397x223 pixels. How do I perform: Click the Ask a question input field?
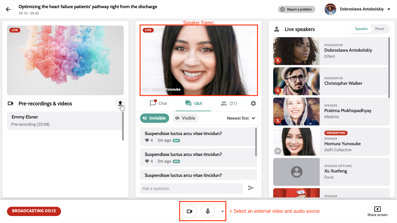[191, 188]
